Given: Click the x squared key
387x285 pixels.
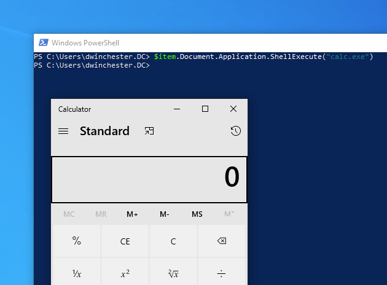Looking at the screenshot, I should point(125,271).
